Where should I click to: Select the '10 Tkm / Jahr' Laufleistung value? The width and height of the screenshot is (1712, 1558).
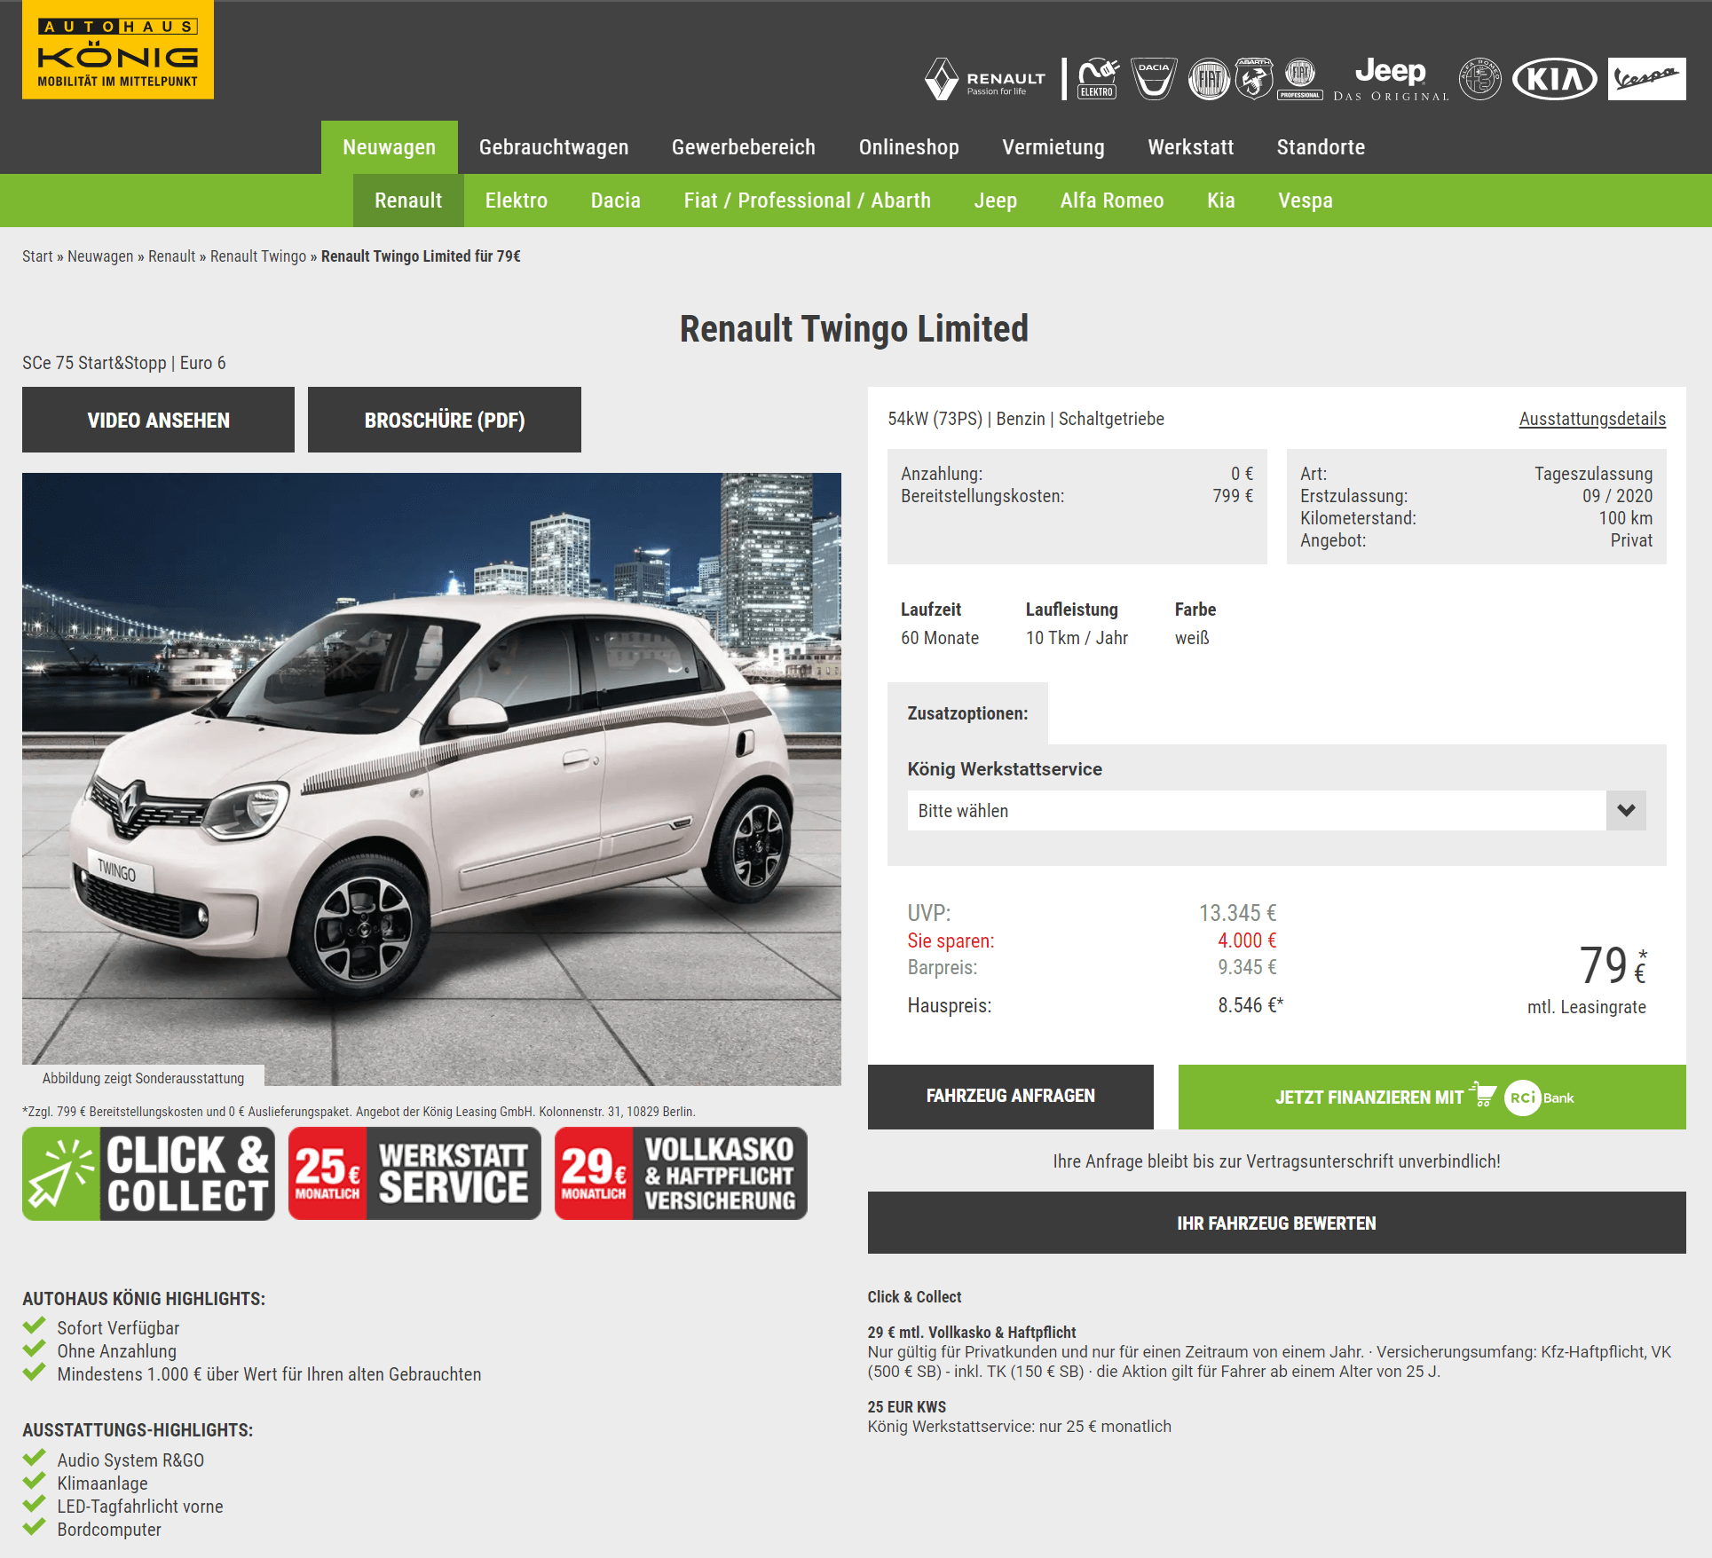click(x=1077, y=638)
